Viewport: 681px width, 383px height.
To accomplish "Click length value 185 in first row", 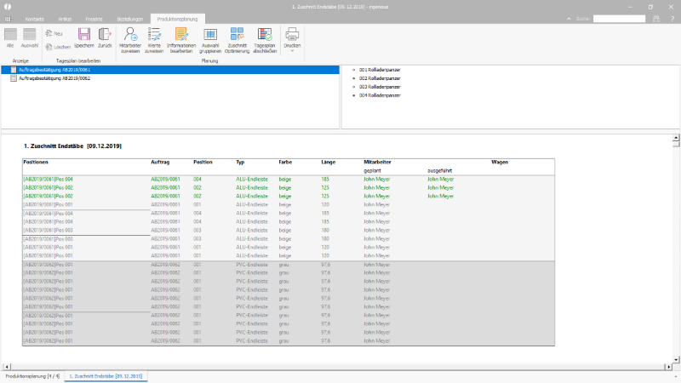I will 325,179.
